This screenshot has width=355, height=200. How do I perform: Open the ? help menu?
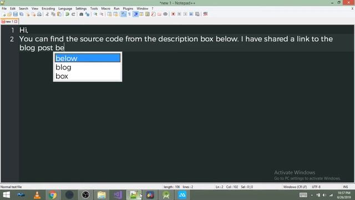point(153,8)
